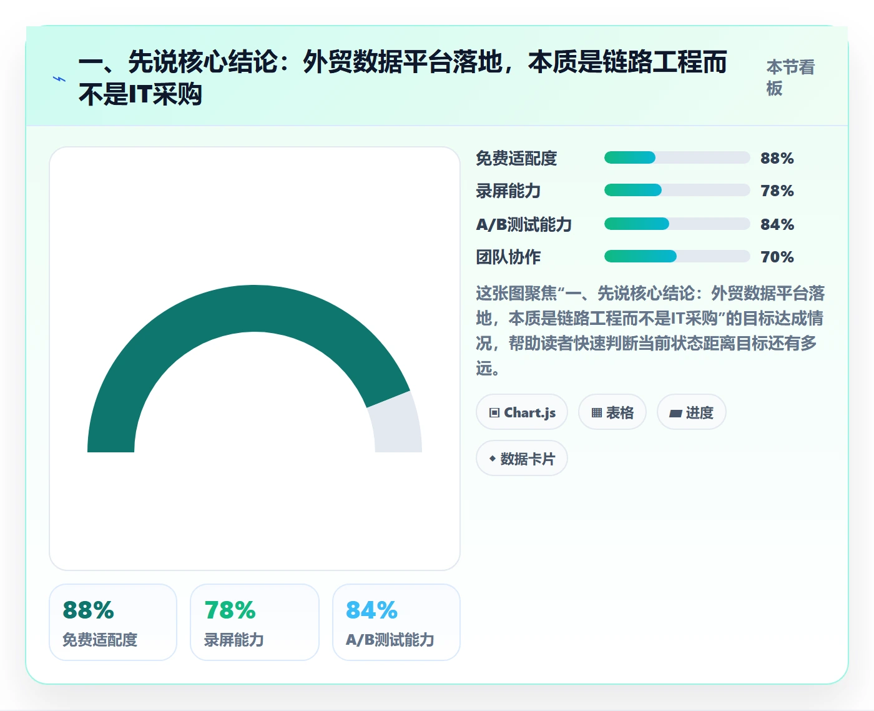
Task: Click the 录屏能力 78% progress bar
Action: click(677, 190)
